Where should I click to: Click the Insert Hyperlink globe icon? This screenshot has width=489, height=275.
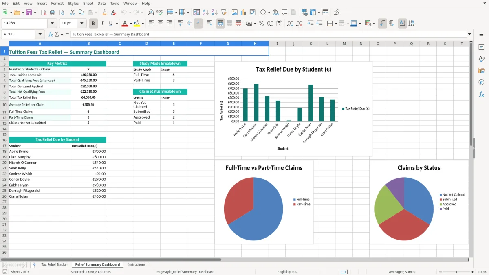pos(275,13)
